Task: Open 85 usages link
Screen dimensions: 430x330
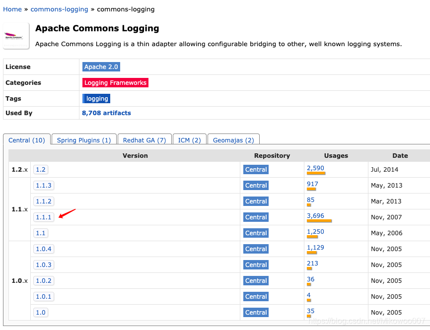Action: (310, 200)
